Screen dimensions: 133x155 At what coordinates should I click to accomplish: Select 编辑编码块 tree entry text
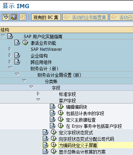click(x=76, y=107)
